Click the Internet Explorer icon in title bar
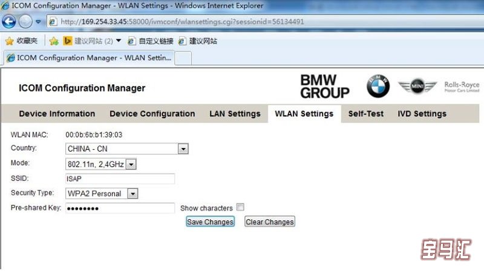 click(x=5, y=5)
